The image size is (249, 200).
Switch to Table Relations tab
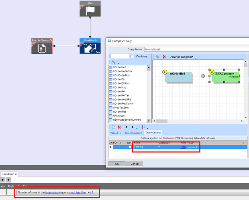[x=133, y=133]
